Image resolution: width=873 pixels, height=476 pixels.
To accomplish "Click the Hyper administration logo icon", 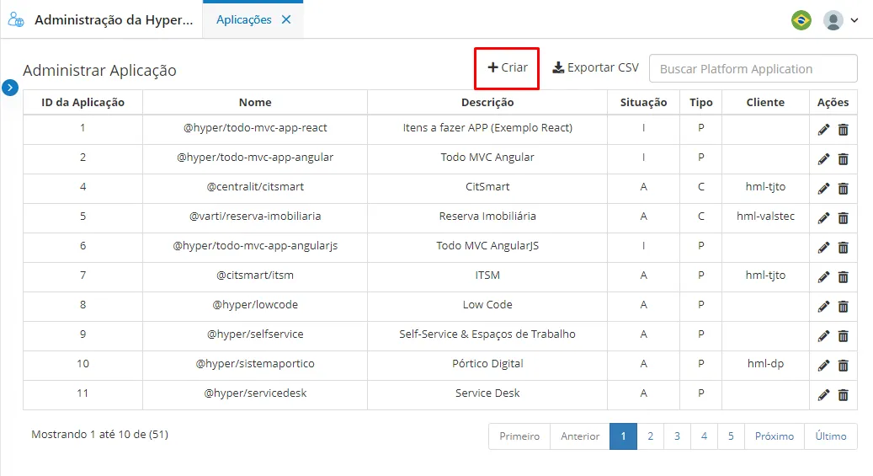I will [x=16, y=20].
